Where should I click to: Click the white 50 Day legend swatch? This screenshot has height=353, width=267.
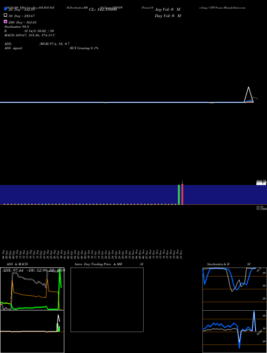coord(6,16)
